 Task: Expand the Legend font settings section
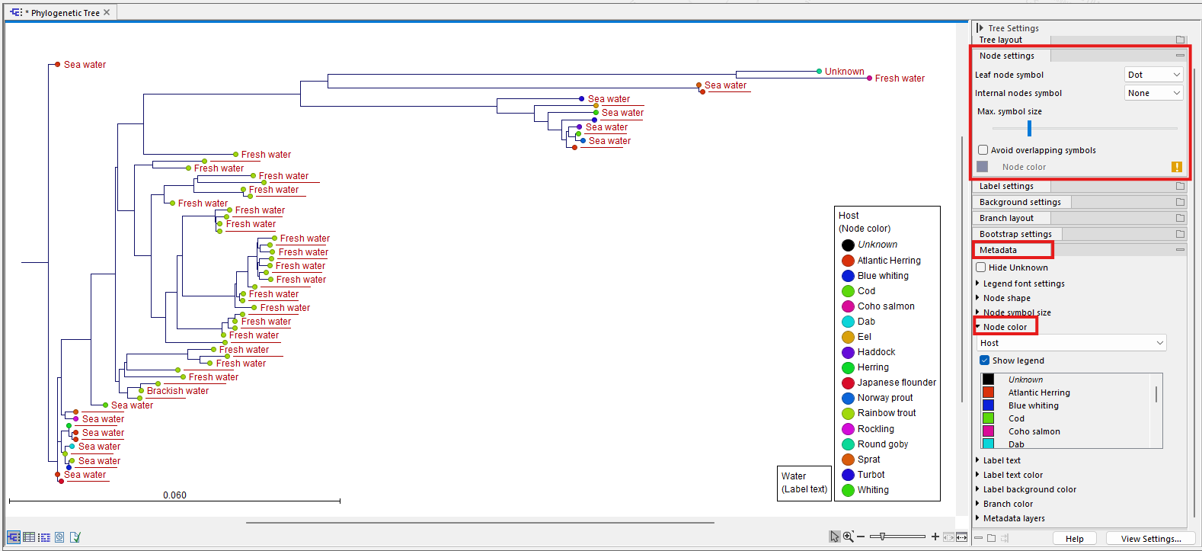point(1023,284)
